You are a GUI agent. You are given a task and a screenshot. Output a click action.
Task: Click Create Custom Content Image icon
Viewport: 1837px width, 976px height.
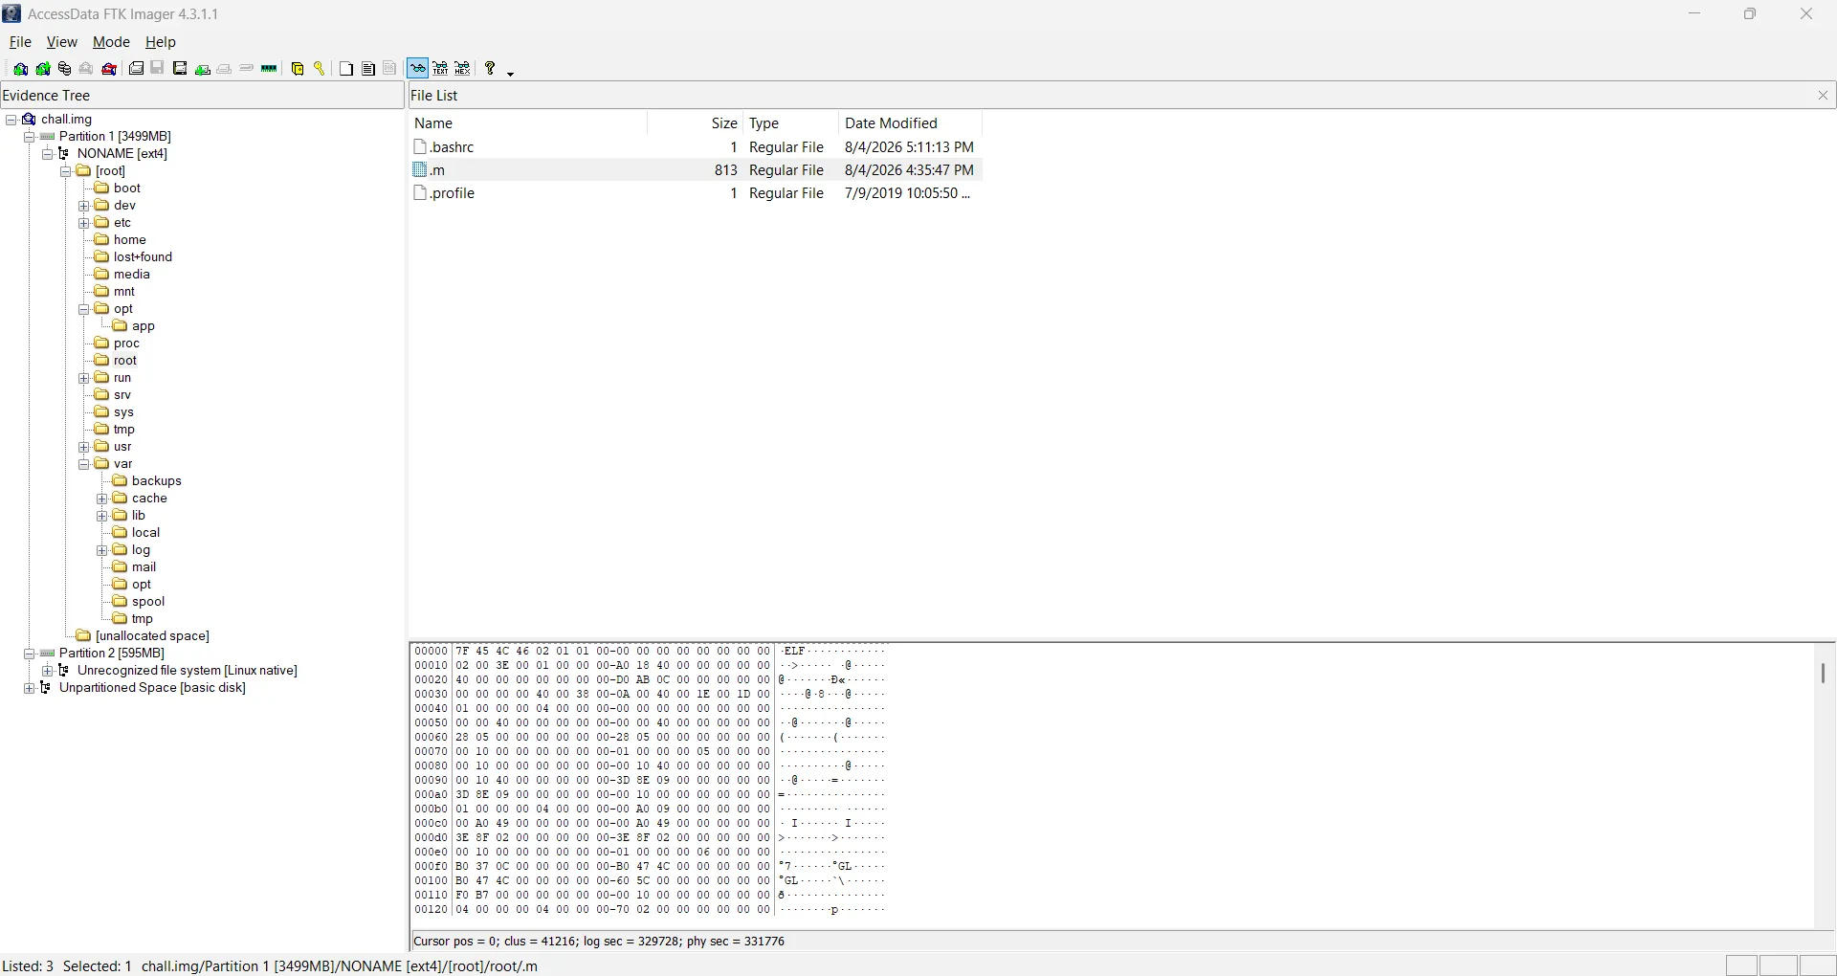point(225,69)
